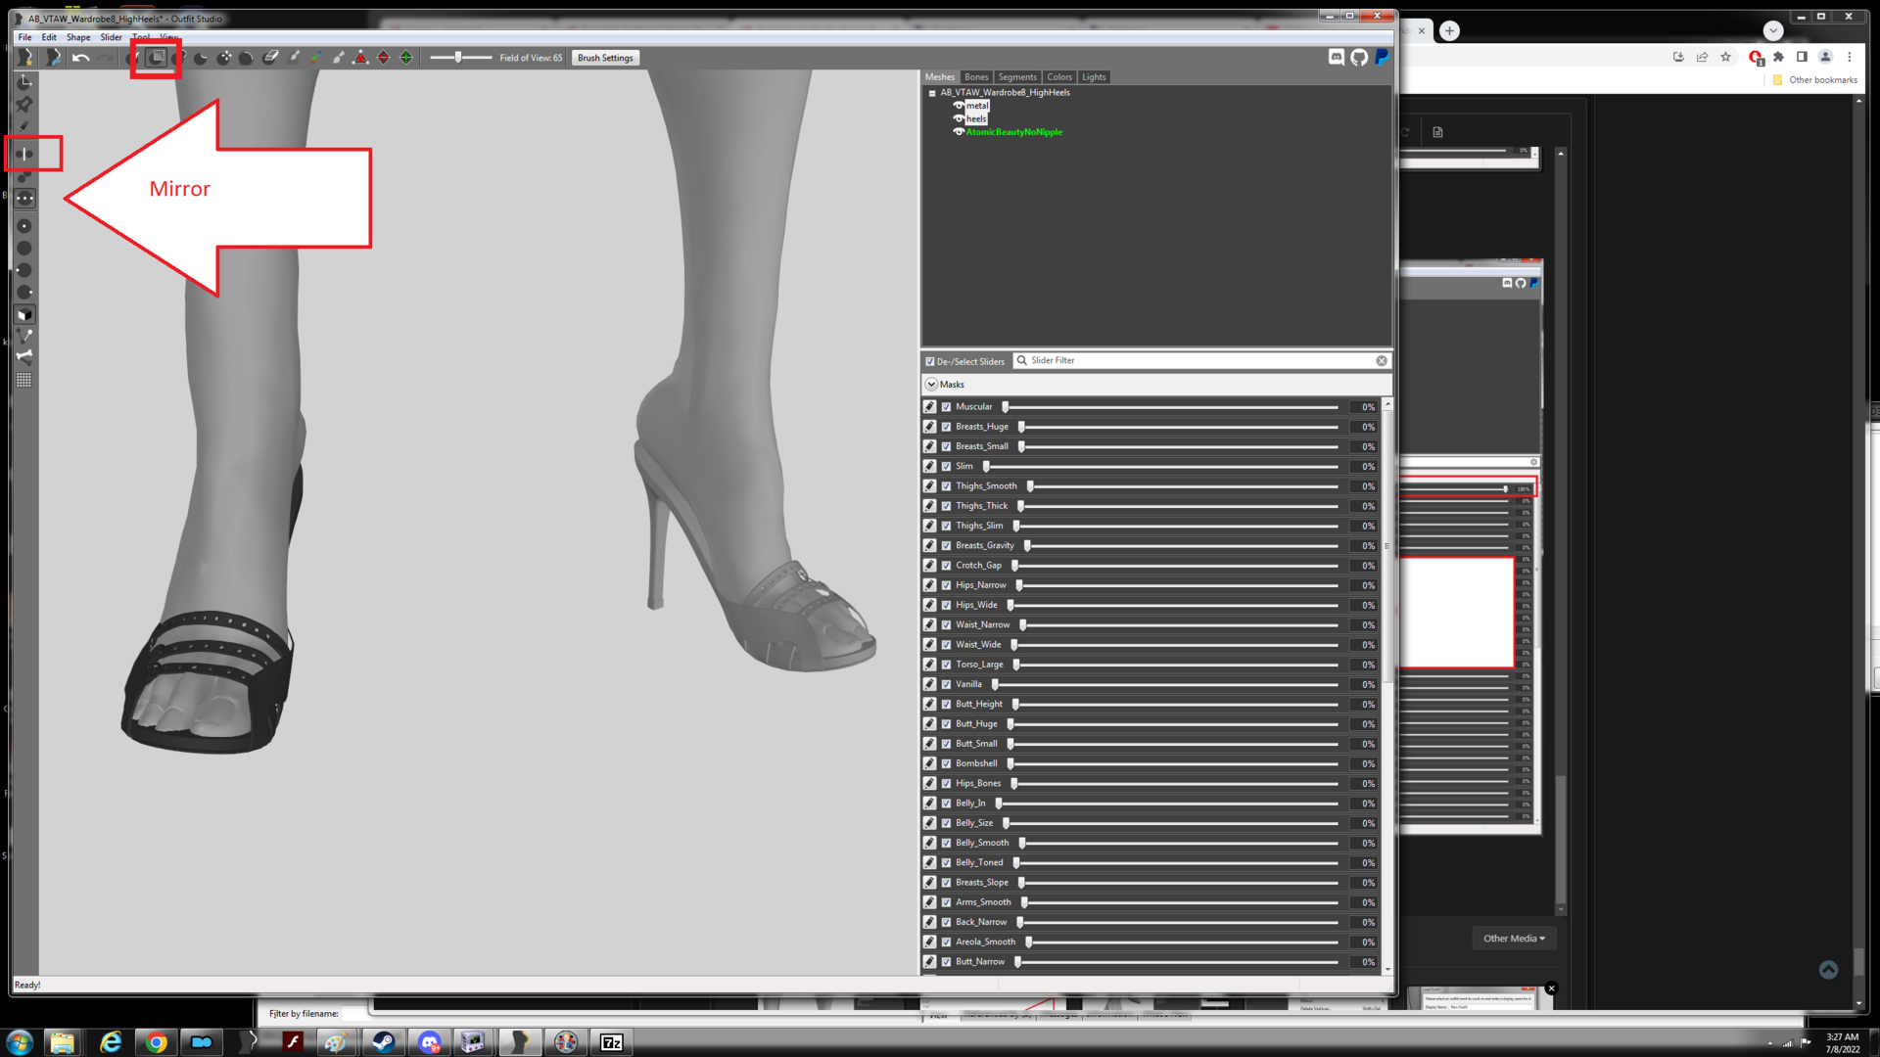This screenshot has height=1057, width=1880.
Task: Toggle visibility of AtomicBeautyNoNipple mesh
Action: [x=959, y=132]
